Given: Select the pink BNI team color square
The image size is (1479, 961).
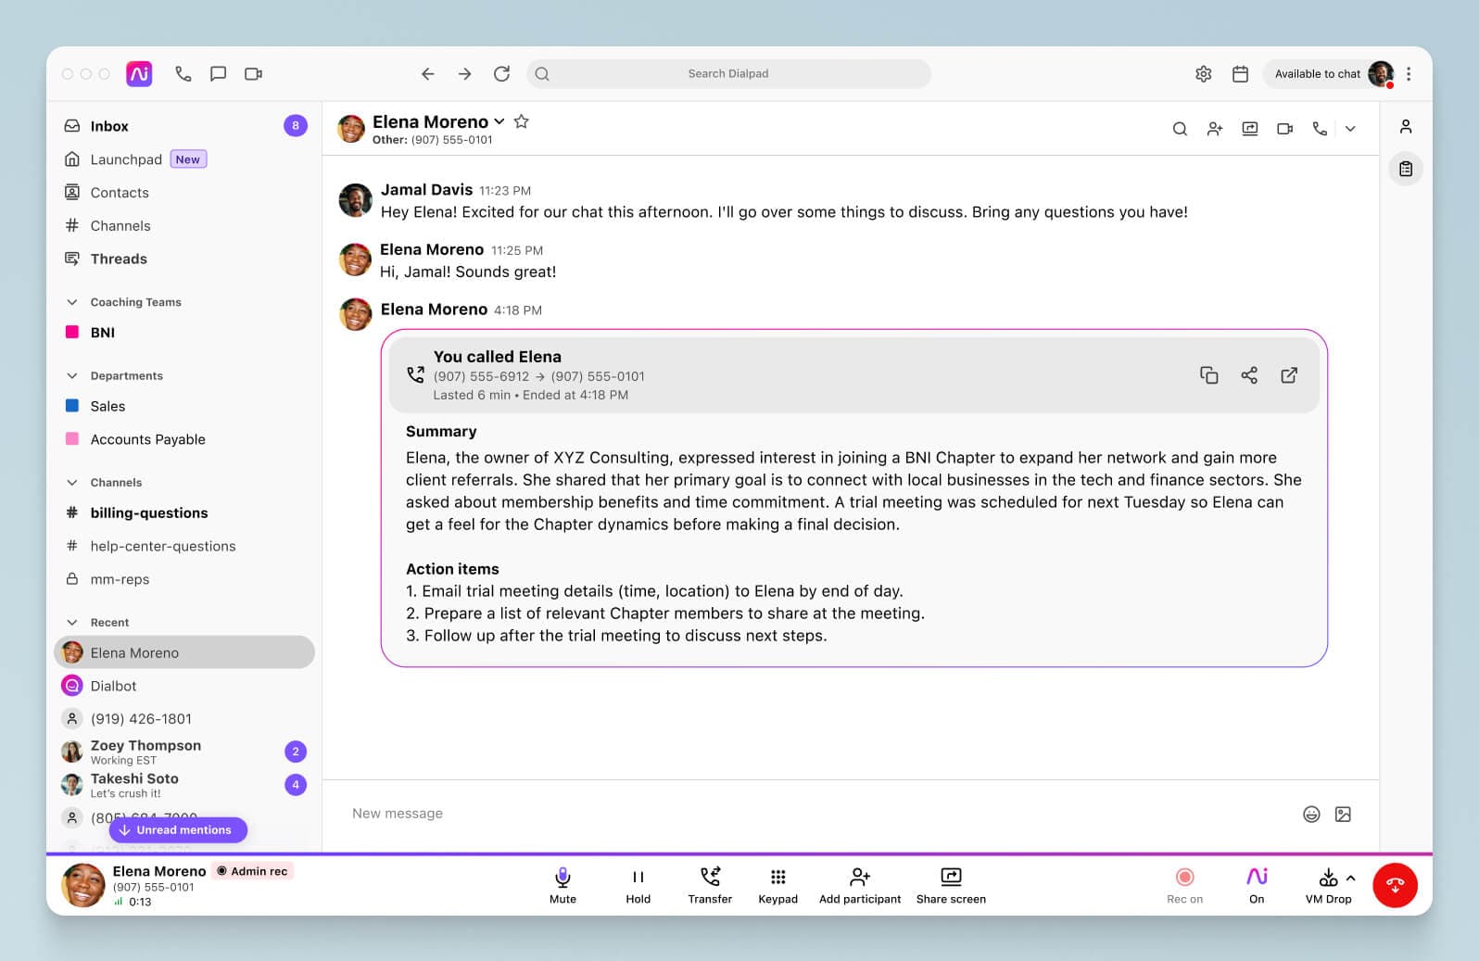Looking at the screenshot, I should (x=72, y=332).
